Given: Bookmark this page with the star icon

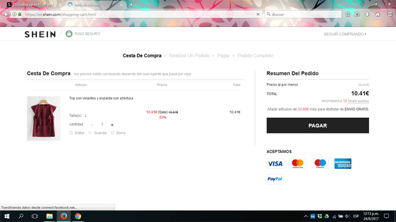Looking at the screenshot, I should click(x=348, y=14).
